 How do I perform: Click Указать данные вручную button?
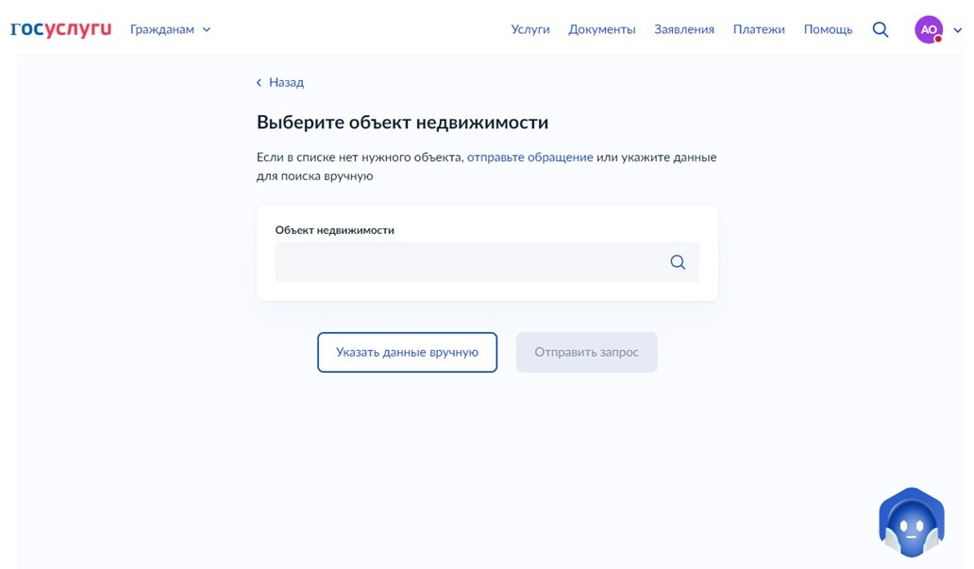point(407,352)
